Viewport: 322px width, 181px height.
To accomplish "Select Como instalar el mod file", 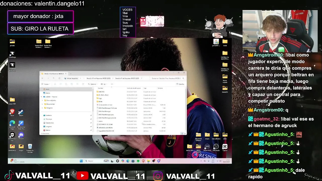I will point(131,105).
